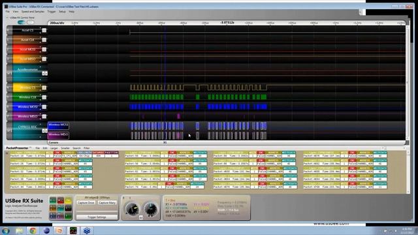
Task: Click the PacketPresenter pane's vertical scrollbar
Action: point(408,172)
